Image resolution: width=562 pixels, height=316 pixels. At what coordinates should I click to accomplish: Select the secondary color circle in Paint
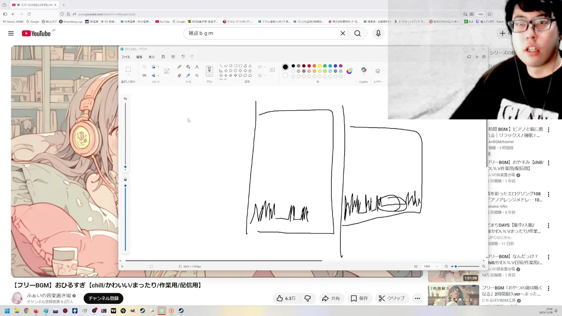point(285,75)
